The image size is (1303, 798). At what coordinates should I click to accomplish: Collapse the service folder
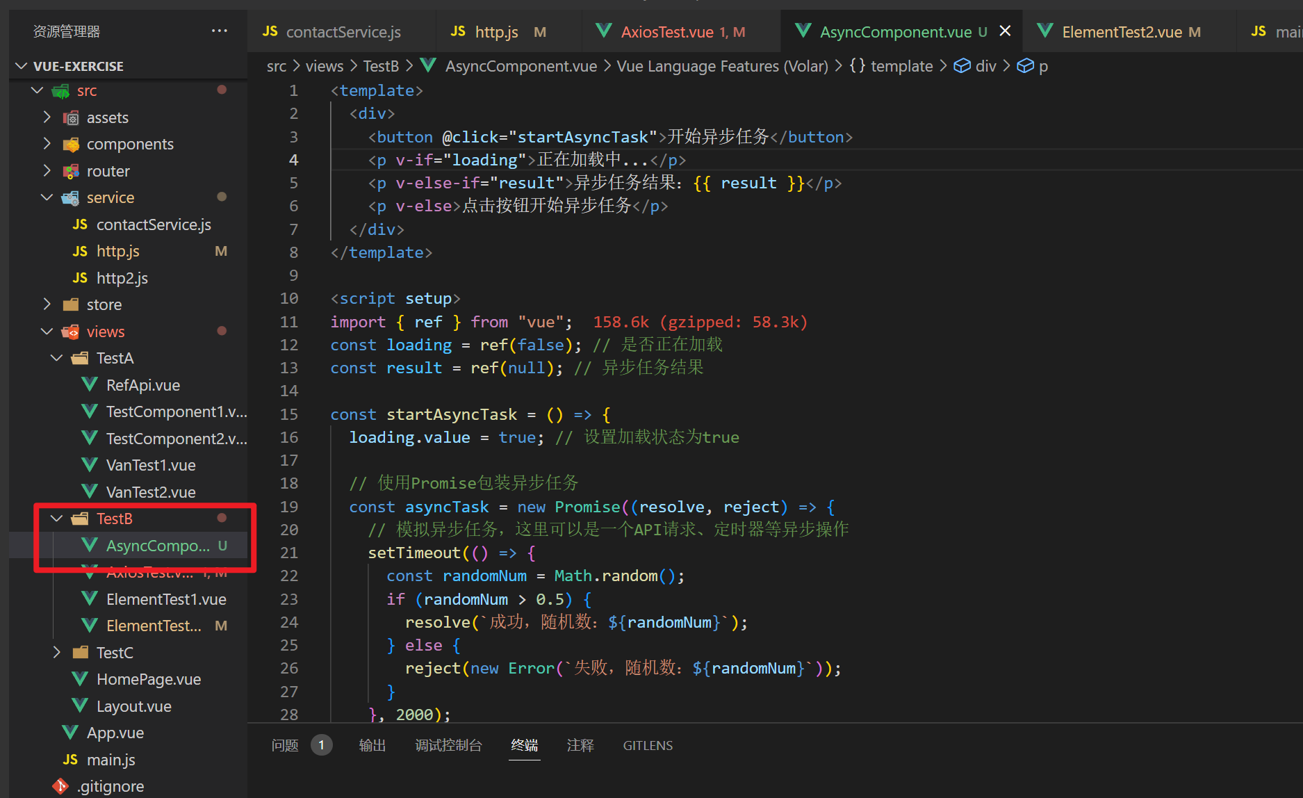point(47,197)
